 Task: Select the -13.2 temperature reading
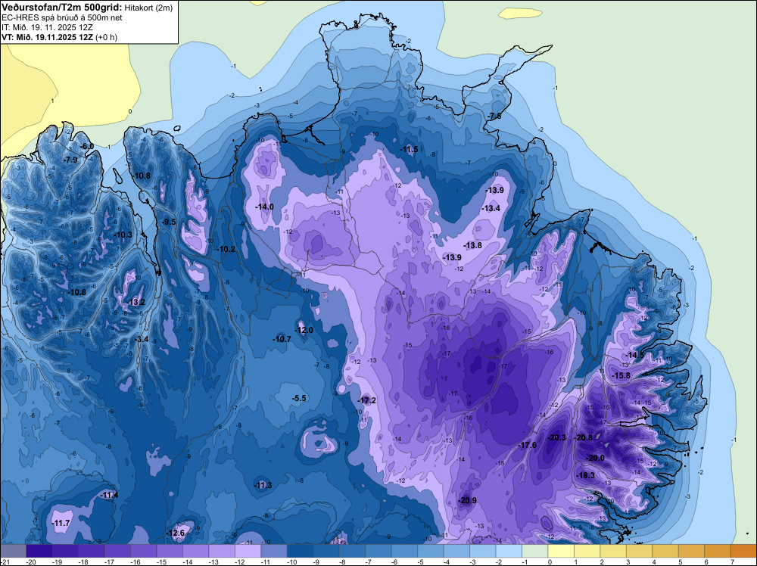136,303
